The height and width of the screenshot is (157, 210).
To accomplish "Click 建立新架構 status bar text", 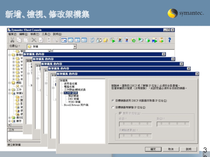I will click(14, 145).
